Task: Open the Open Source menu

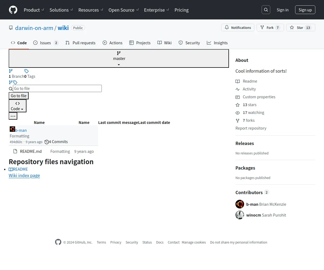Action: 124,10
